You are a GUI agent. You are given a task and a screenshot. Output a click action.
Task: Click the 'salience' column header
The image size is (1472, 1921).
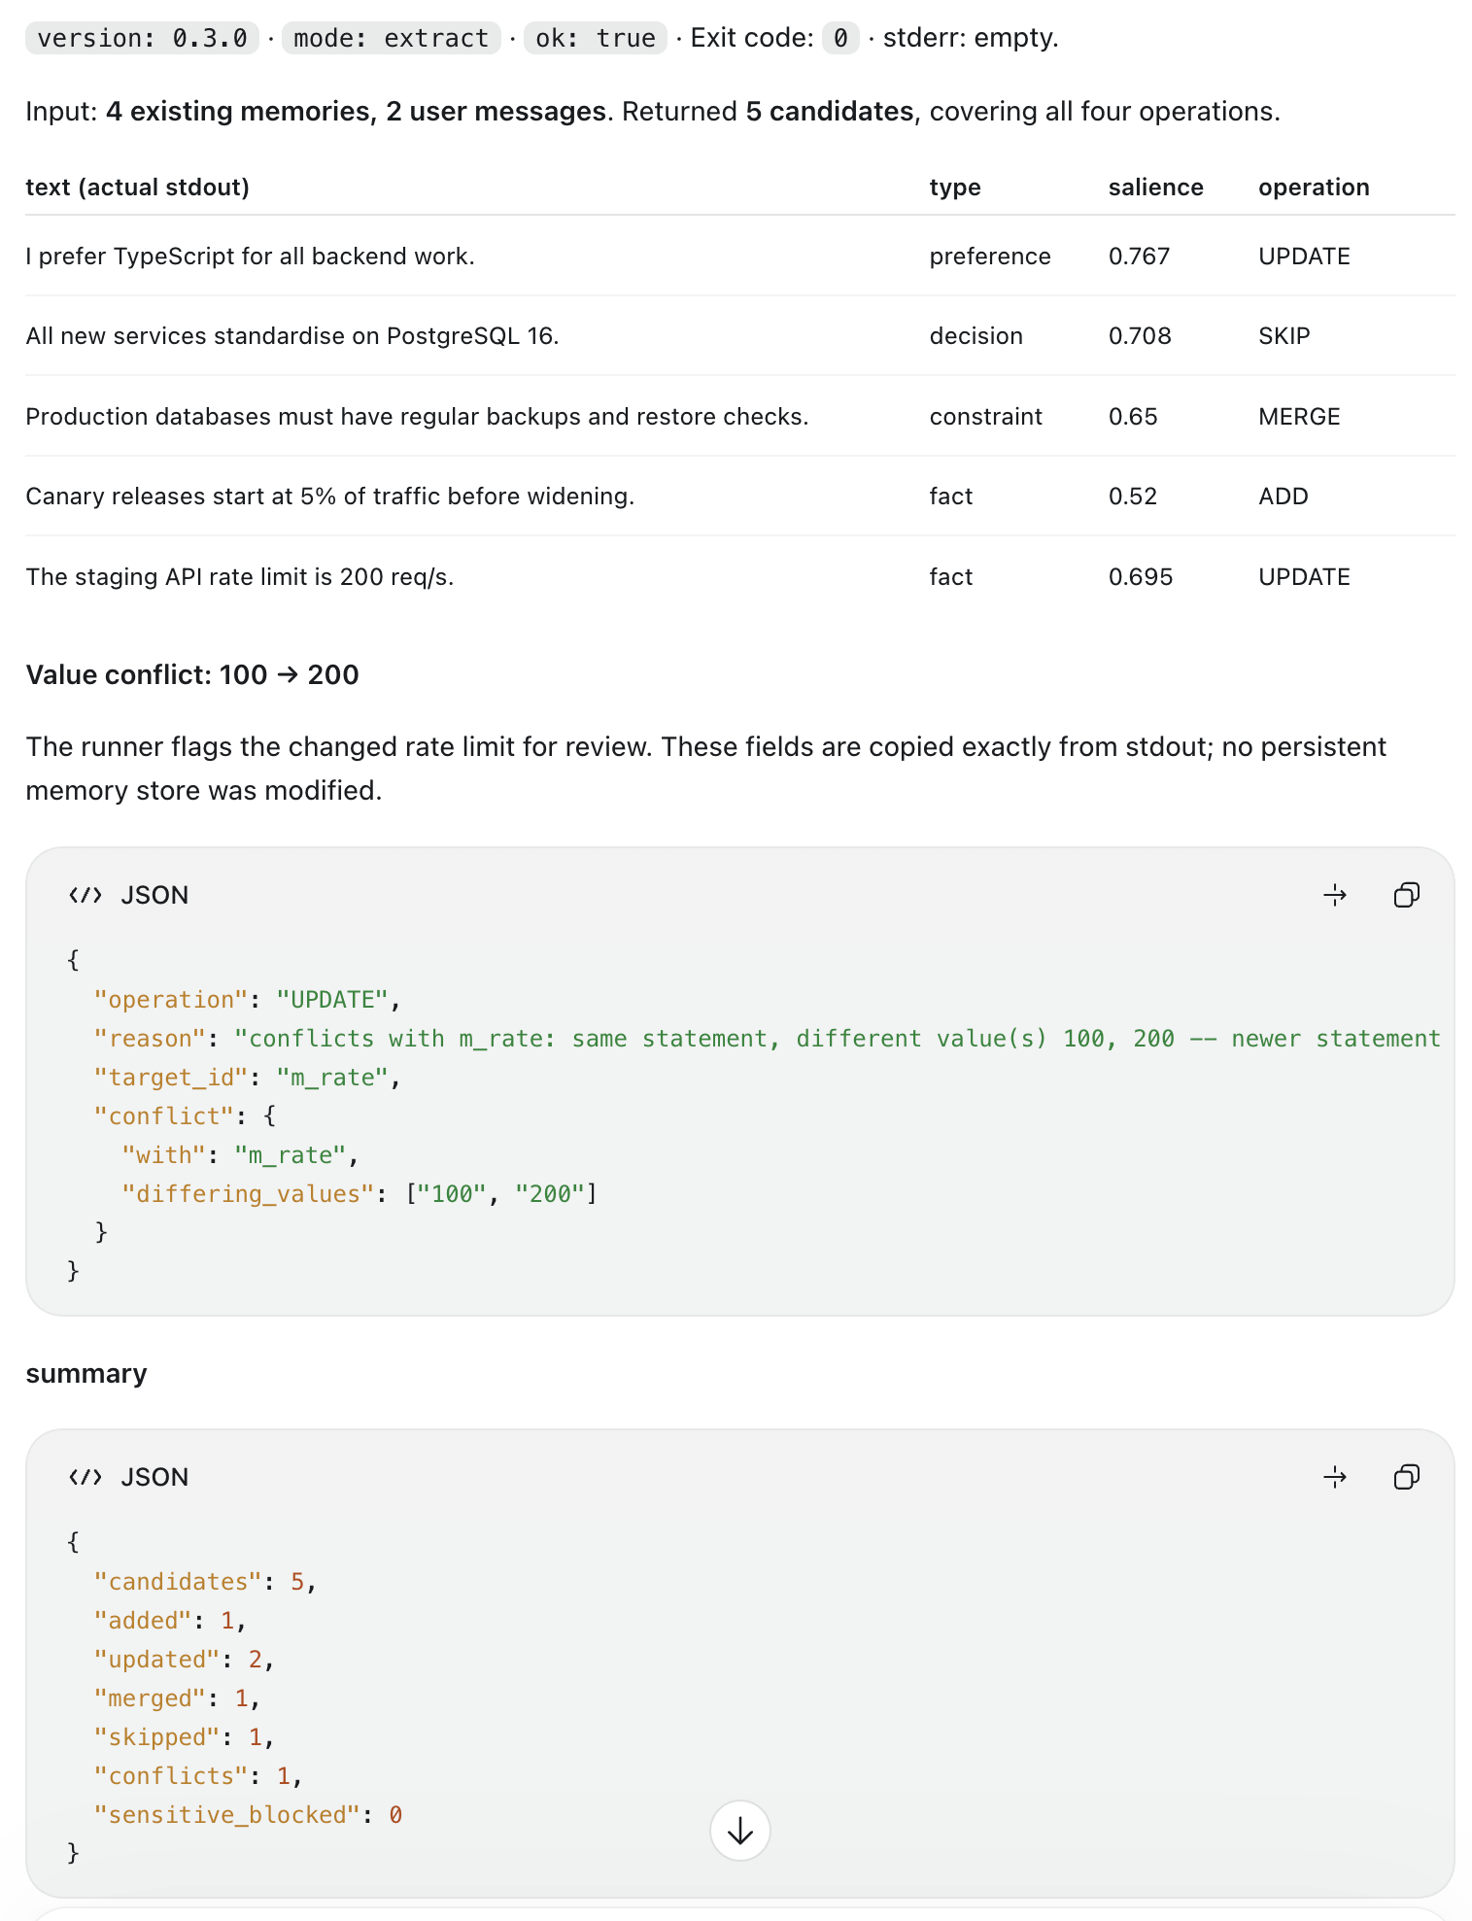tap(1156, 187)
